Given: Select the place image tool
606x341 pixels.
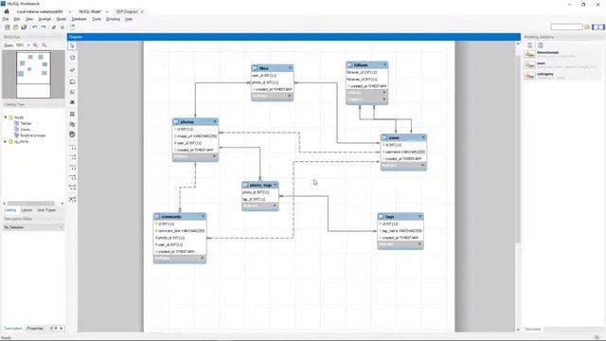Looking at the screenshot, I should pyautogui.click(x=72, y=102).
